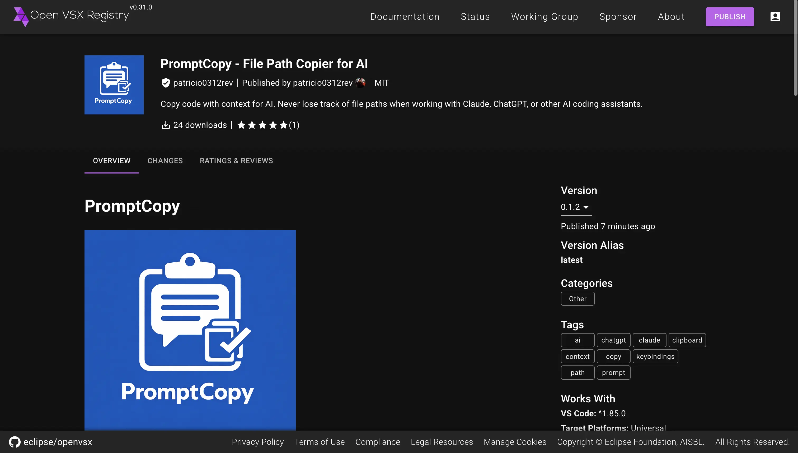Screen dimensions: 798x453
Task: Click the verified shield icon beside patricio0312rev
Action: (x=165, y=83)
